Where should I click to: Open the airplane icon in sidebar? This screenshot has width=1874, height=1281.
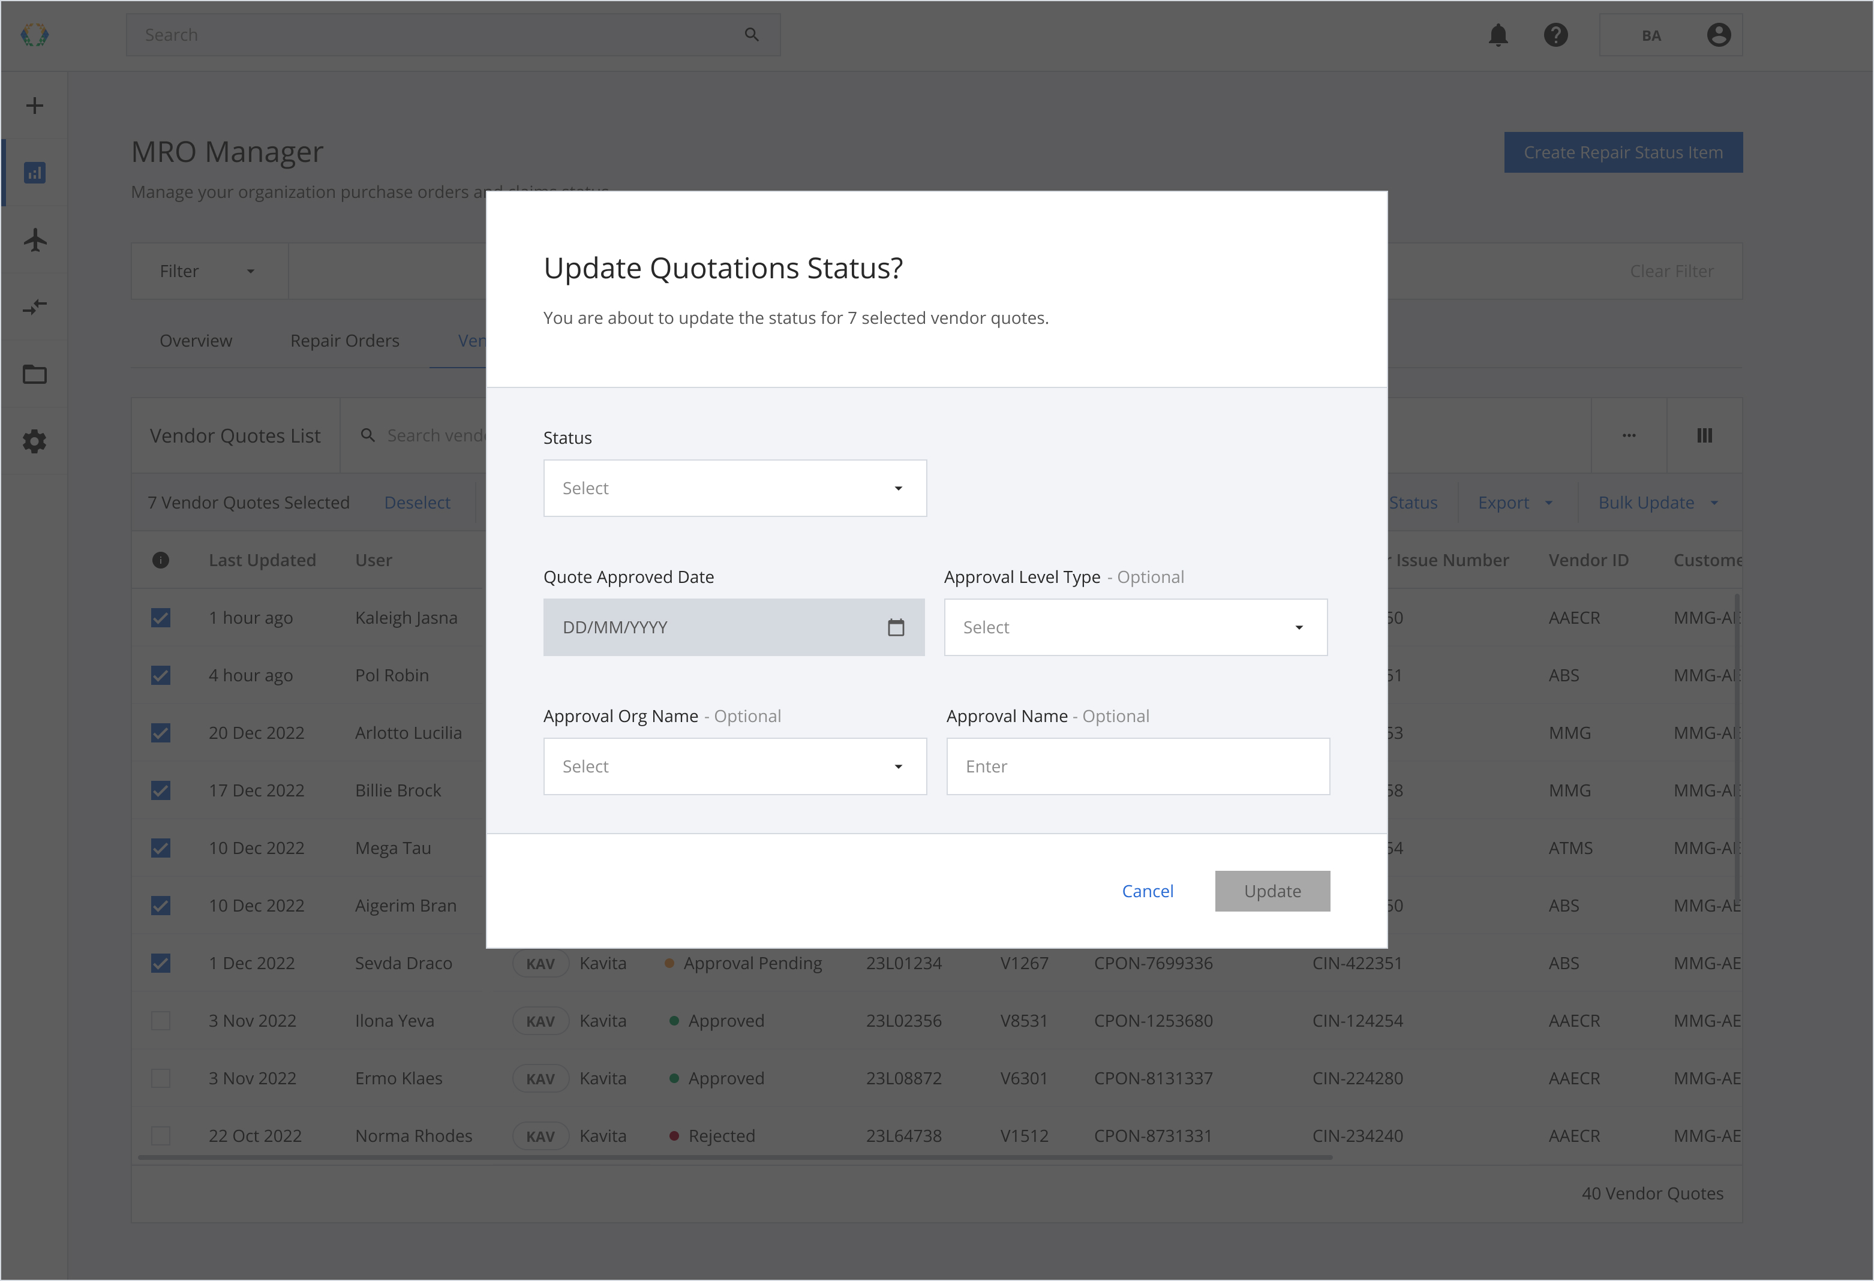[35, 240]
